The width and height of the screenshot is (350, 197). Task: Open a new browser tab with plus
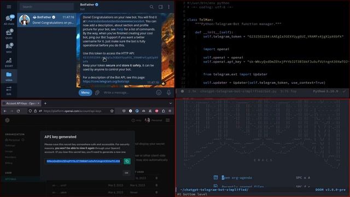45,103
